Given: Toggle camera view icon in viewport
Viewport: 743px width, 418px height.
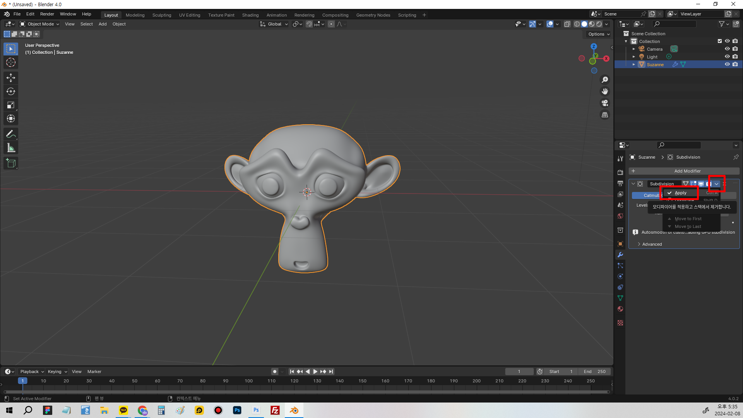Looking at the screenshot, I should click(x=605, y=103).
